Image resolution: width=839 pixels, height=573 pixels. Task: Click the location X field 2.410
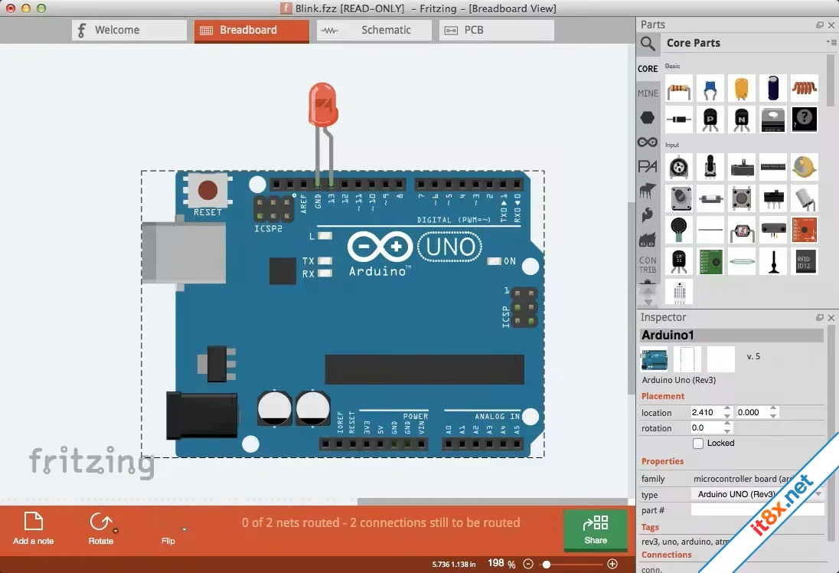click(707, 412)
